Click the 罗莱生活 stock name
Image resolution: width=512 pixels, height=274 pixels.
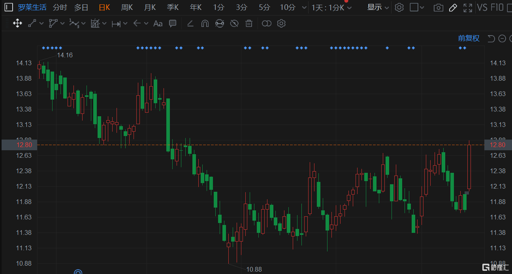32,8
